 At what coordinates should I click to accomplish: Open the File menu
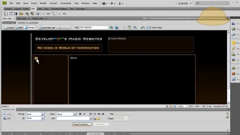click(11, 3)
